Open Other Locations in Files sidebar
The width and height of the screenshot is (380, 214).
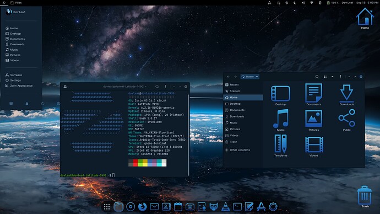click(x=243, y=150)
